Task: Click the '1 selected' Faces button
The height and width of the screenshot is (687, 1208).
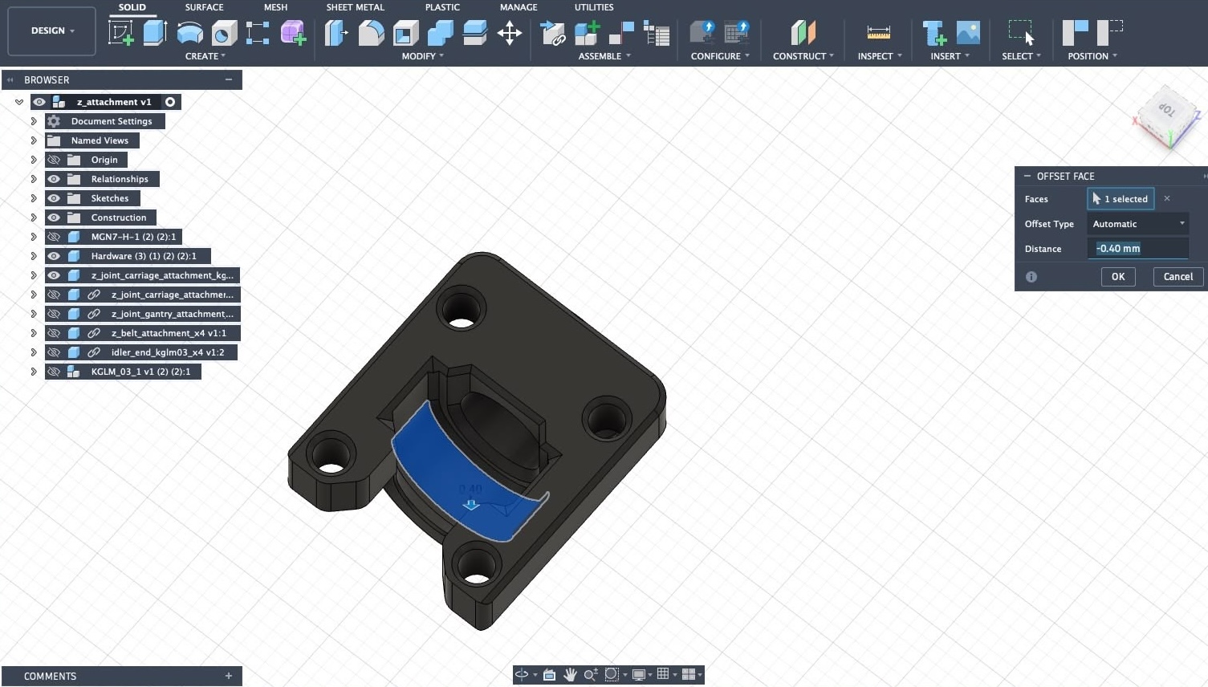Action: pyautogui.click(x=1121, y=199)
